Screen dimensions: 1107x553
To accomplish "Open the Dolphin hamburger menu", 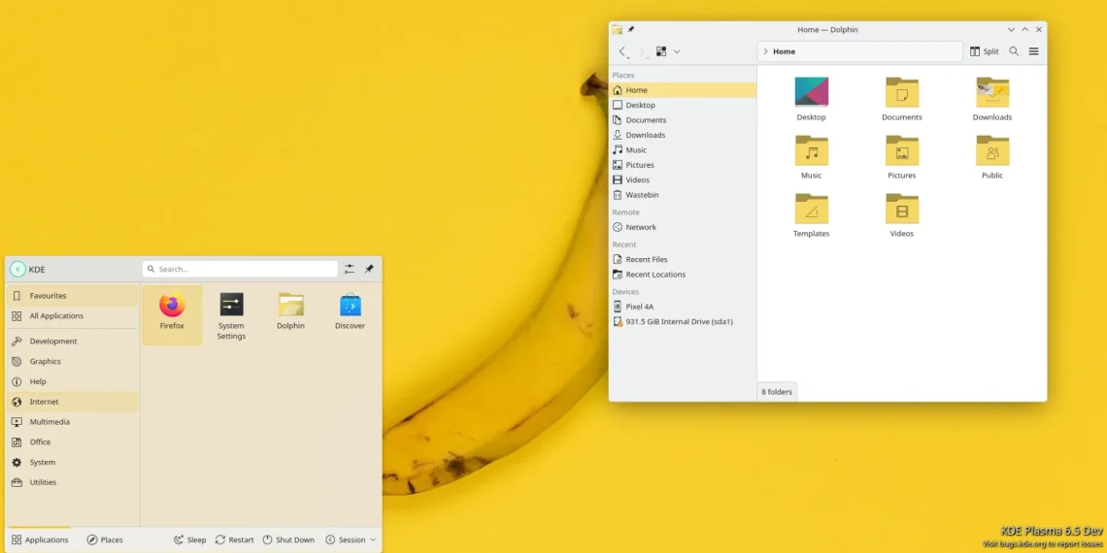I will tap(1033, 51).
